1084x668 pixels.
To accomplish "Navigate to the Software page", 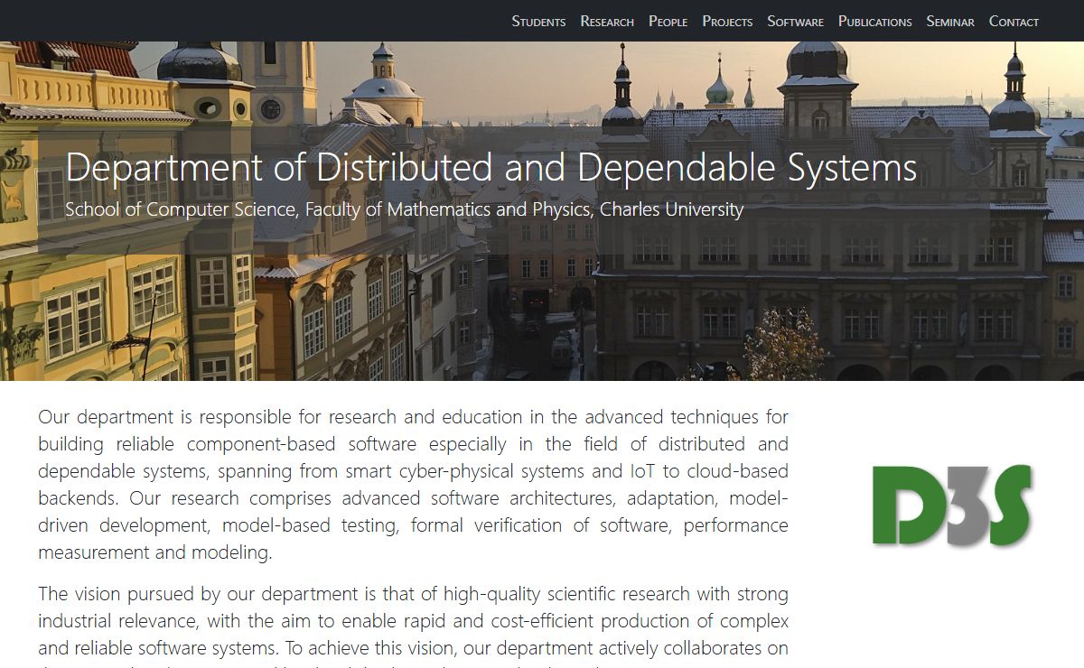I will [795, 22].
